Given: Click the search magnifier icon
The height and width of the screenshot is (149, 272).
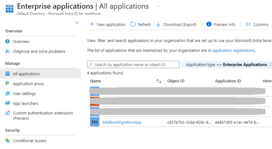Looking at the screenshot, I should [91, 64].
